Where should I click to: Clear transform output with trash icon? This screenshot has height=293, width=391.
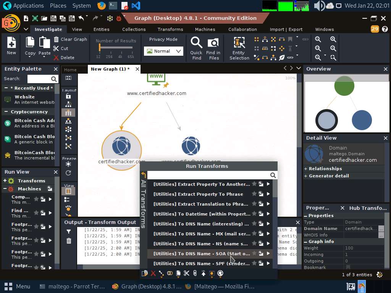69,241
